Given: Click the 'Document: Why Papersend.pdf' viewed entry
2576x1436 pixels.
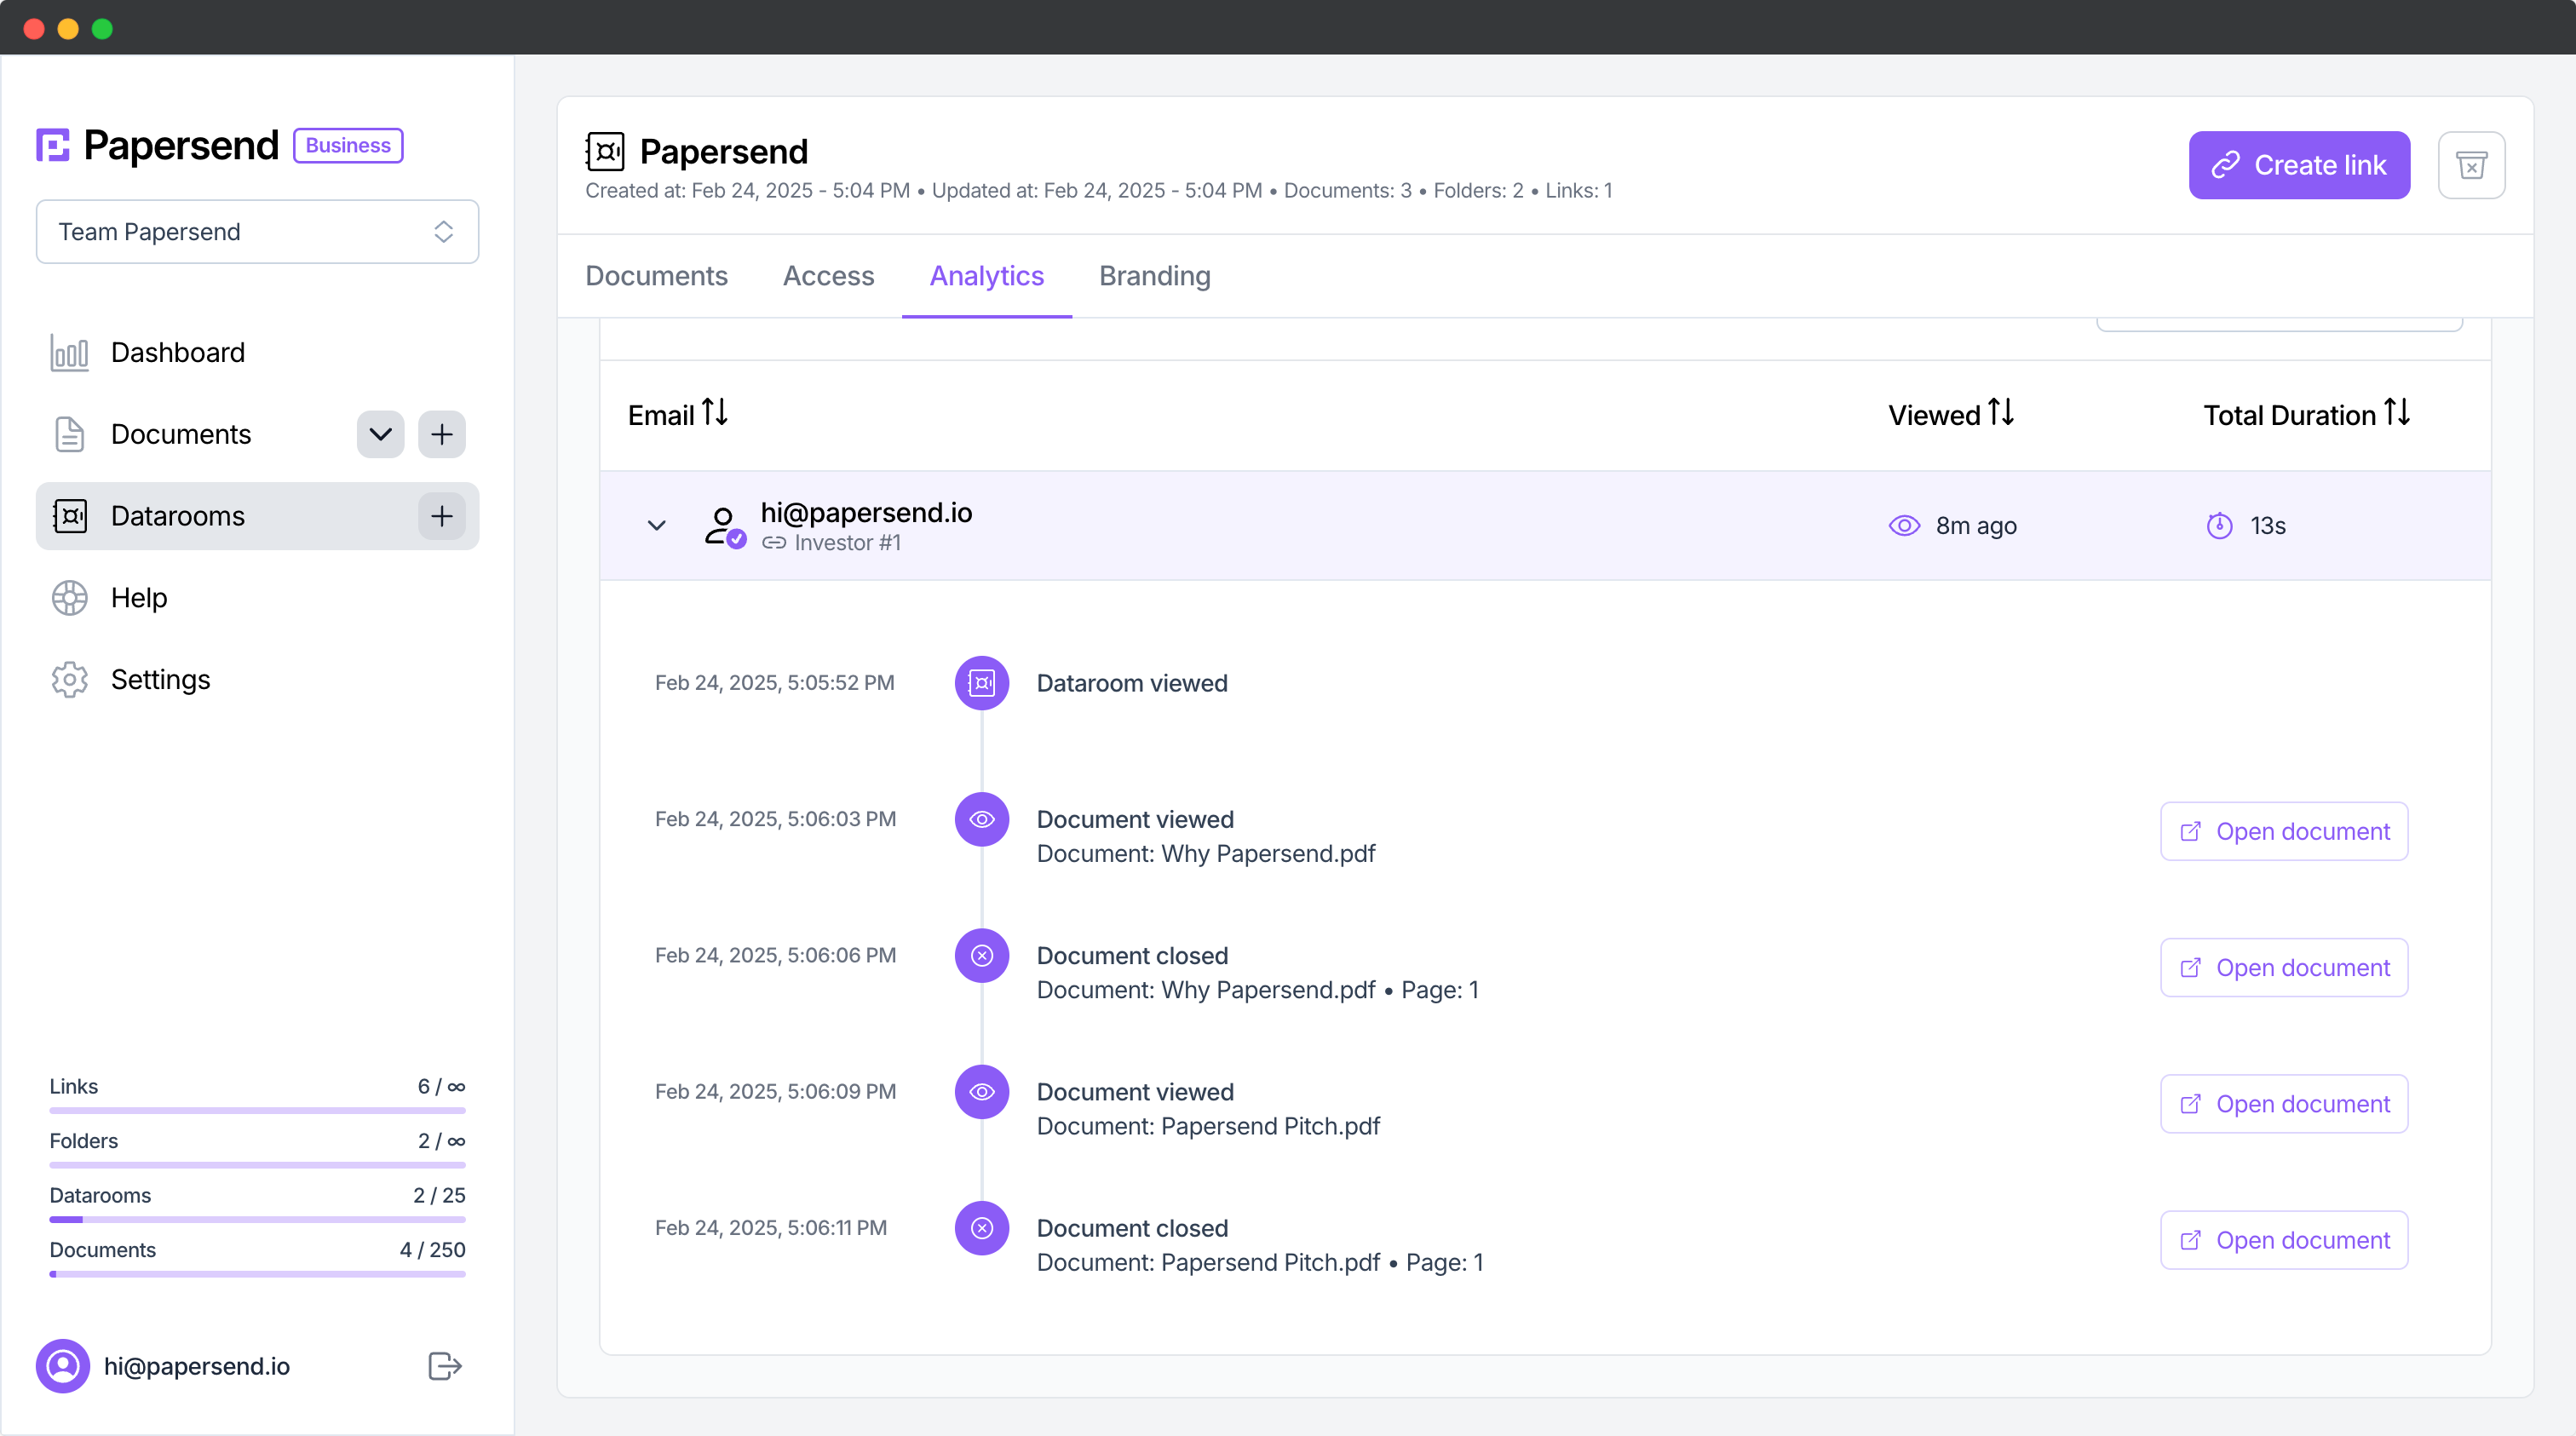Looking at the screenshot, I should [1206, 854].
